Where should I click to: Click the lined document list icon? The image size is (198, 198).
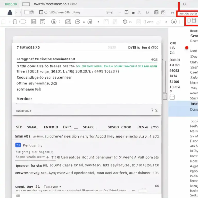34,22
